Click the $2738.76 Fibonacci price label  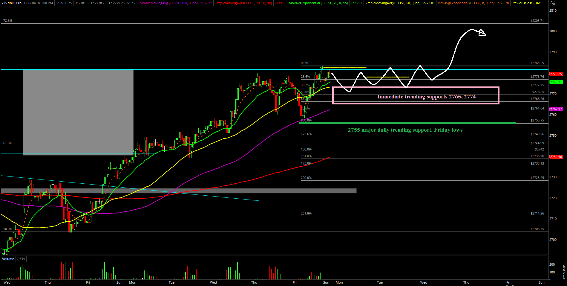[x=537, y=156]
